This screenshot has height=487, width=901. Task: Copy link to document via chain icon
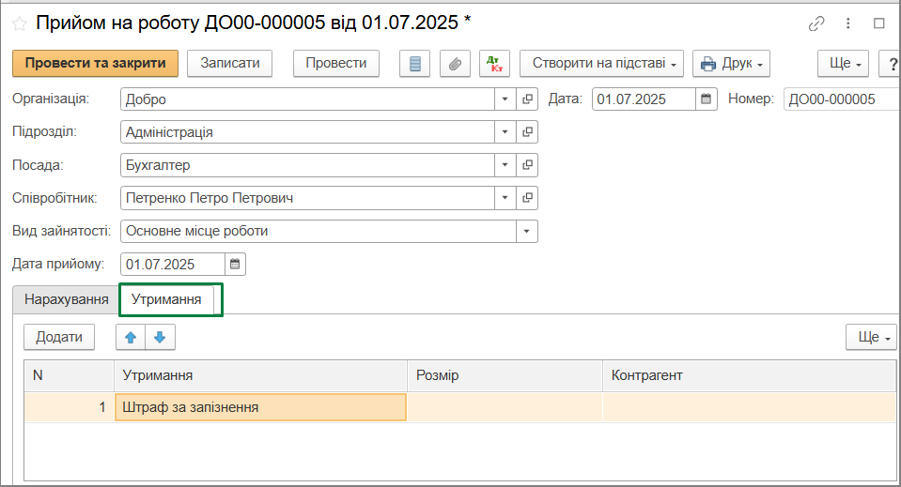[816, 23]
